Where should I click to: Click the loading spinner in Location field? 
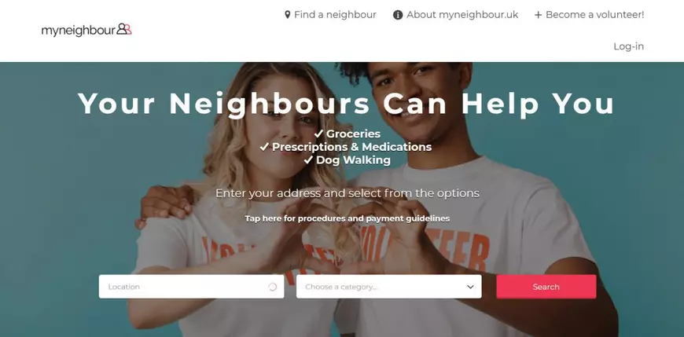273,287
